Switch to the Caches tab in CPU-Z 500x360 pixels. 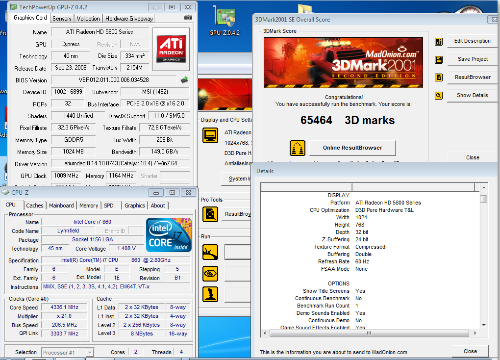[x=35, y=206]
